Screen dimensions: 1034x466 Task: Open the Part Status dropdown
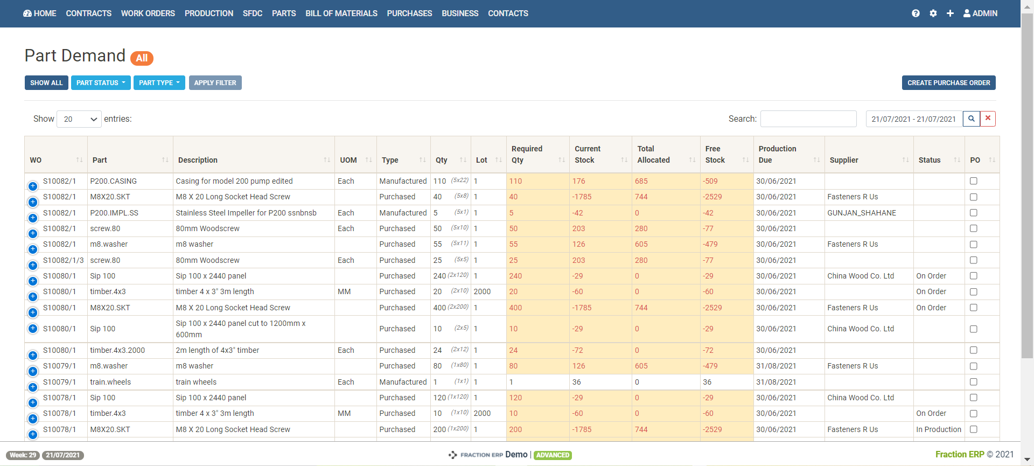[101, 83]
